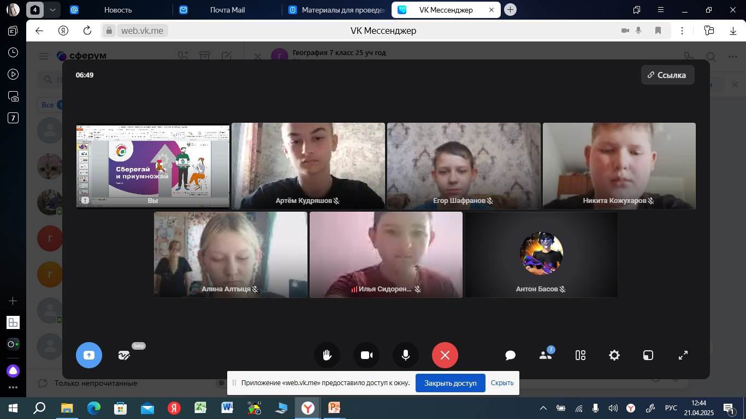
Task: Click the Скрыть link
Action: pyautogui.click(x=502, y=383)
